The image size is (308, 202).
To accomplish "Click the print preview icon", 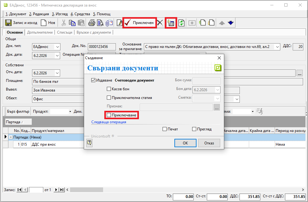I will (100, 23).
